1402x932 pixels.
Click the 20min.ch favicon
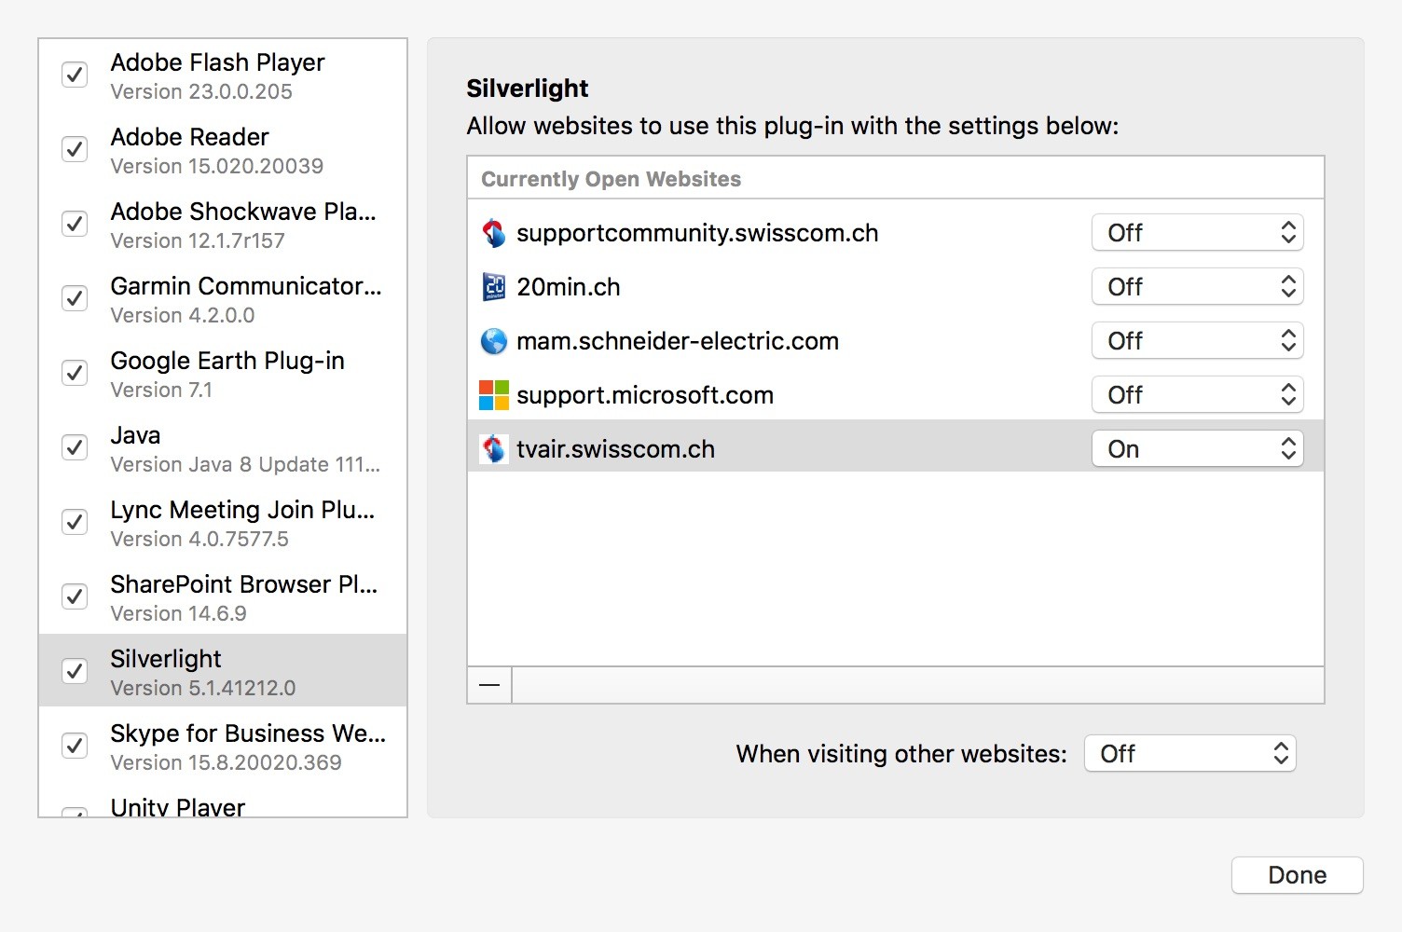(493, 287)
